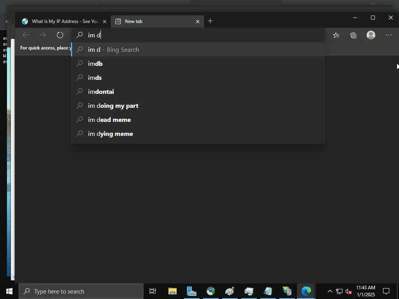This screenshot has width=399, height=299.
Task: Click the address bar containing 'im d'
Action: click(x=198, y=35)
